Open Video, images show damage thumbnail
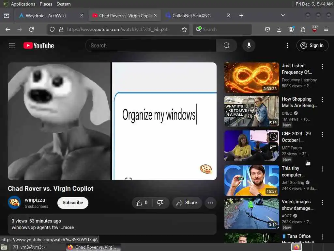334x251 pixels. click(251, 214)
